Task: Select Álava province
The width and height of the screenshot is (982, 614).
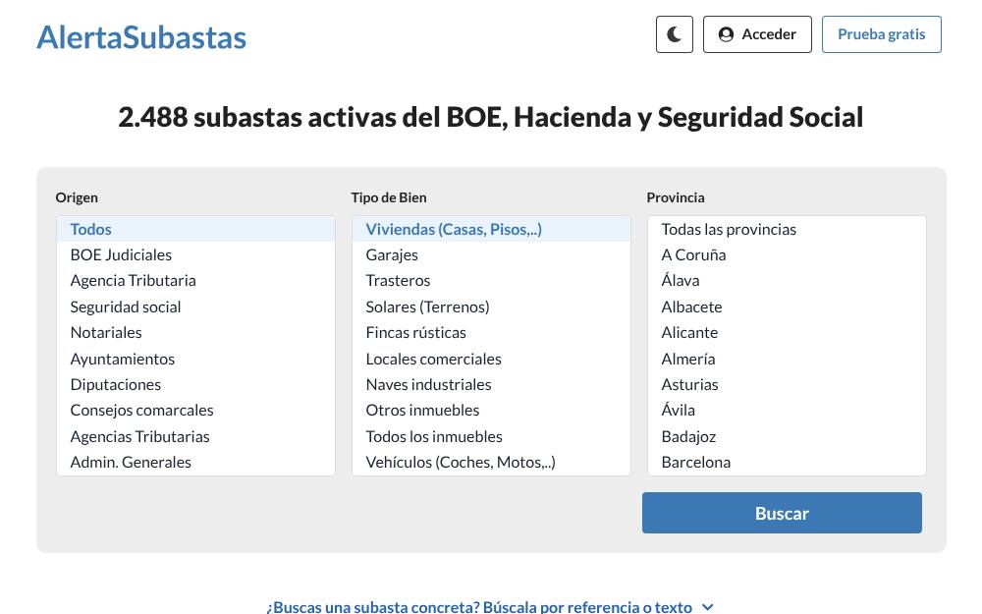Action: click(787, 281)
